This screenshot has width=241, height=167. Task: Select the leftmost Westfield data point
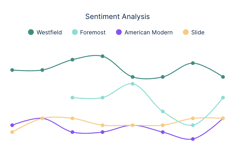point(12,70)
